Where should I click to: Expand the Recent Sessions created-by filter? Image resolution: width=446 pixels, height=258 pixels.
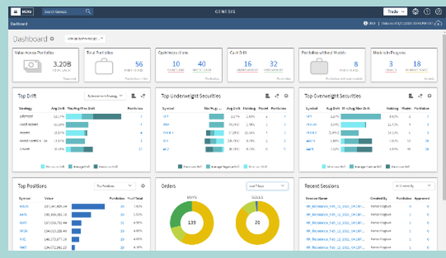(x=413, y=186)
